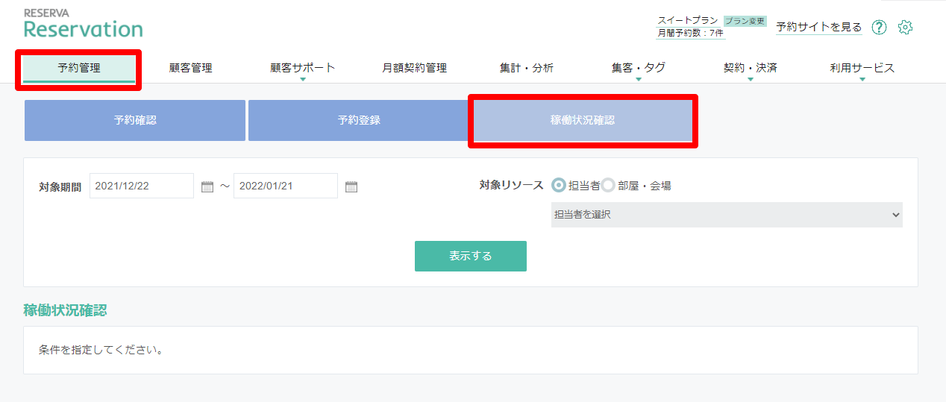Switch to the 集計・分析 tab
Screen dimensions: 946x402
[527, 68]
